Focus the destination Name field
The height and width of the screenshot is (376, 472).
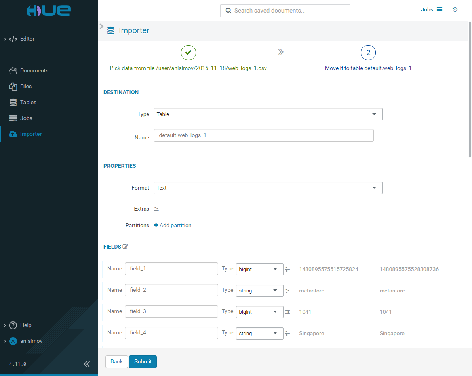264,135
